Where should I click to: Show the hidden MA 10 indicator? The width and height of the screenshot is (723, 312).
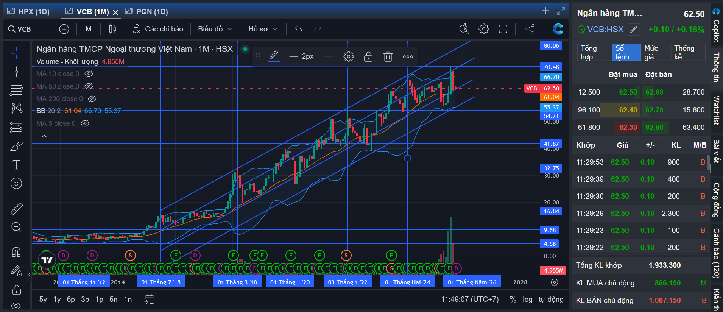(89, 74)
